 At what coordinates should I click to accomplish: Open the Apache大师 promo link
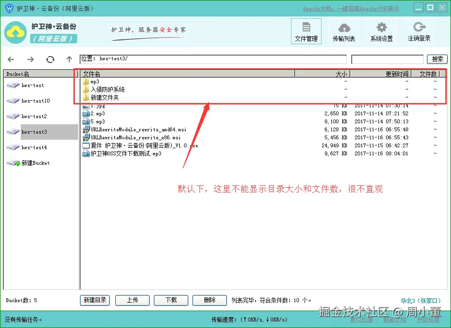click(x=351, y=8)
